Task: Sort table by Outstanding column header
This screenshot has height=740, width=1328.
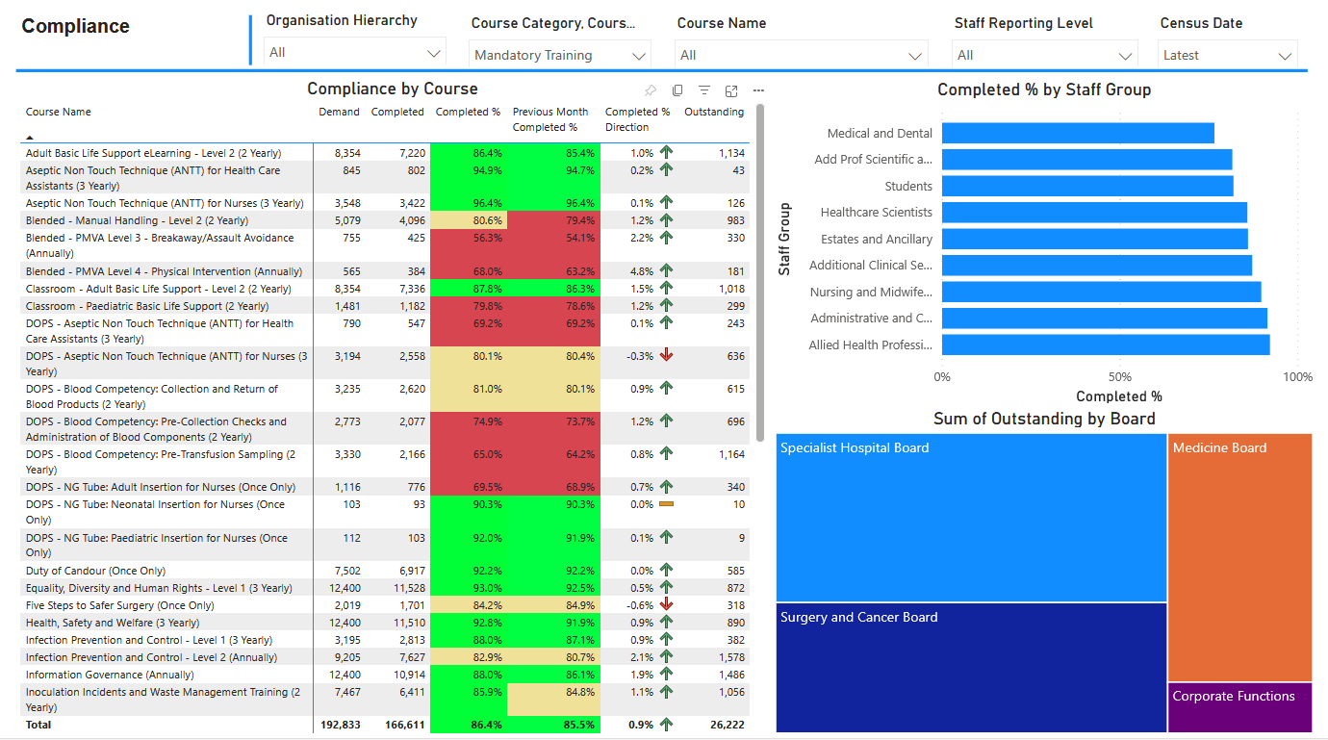Action: (714, 112)
